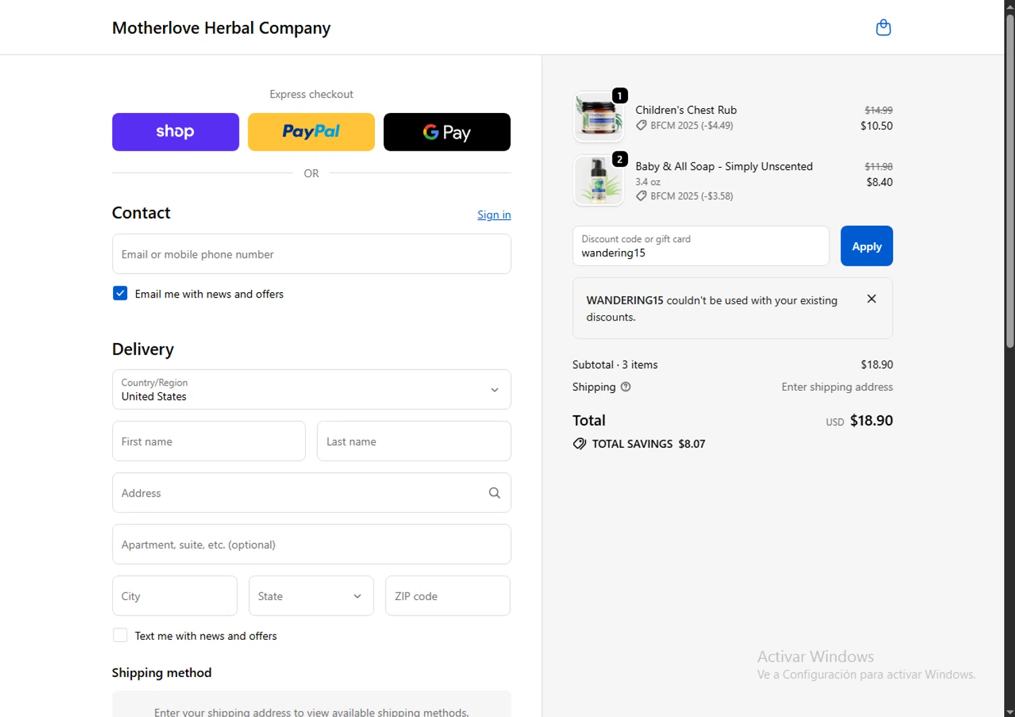Click the shipping help question mark icon
1015x717 pixels.
626,387
